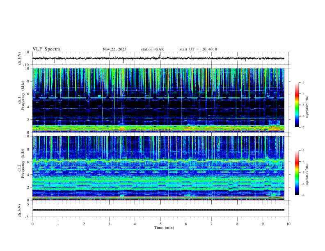The width and height of the screenshot is (325, 251).
Task: Click the "start UT = 20:40:0" label
Action: click(198, 49)
